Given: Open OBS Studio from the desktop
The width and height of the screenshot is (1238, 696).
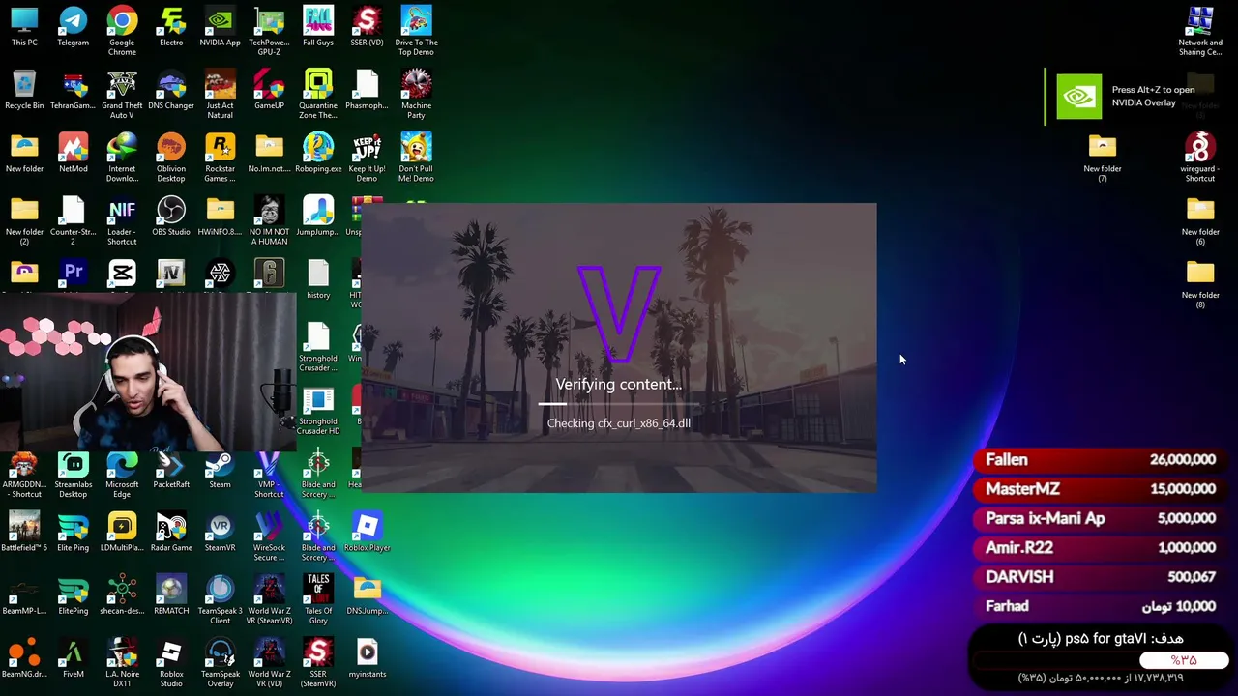Looking at the screenshot, I should click(x=171, y=216).
